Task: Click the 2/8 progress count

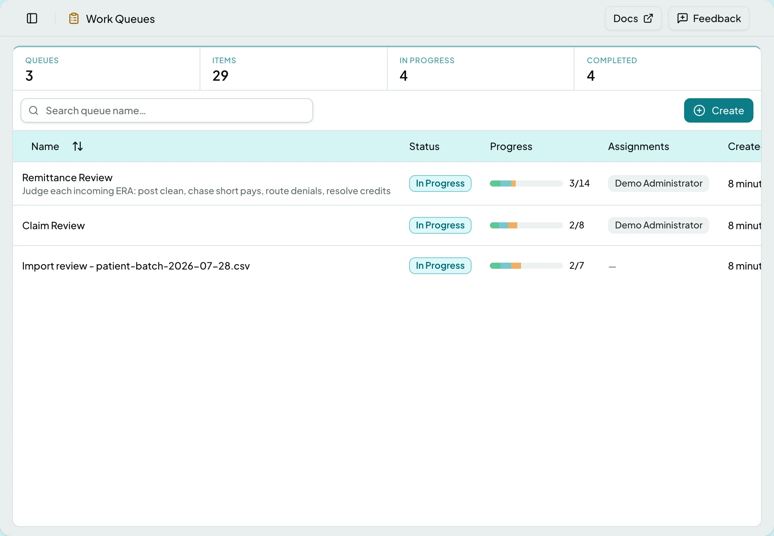Action: [x=577, y=225]
